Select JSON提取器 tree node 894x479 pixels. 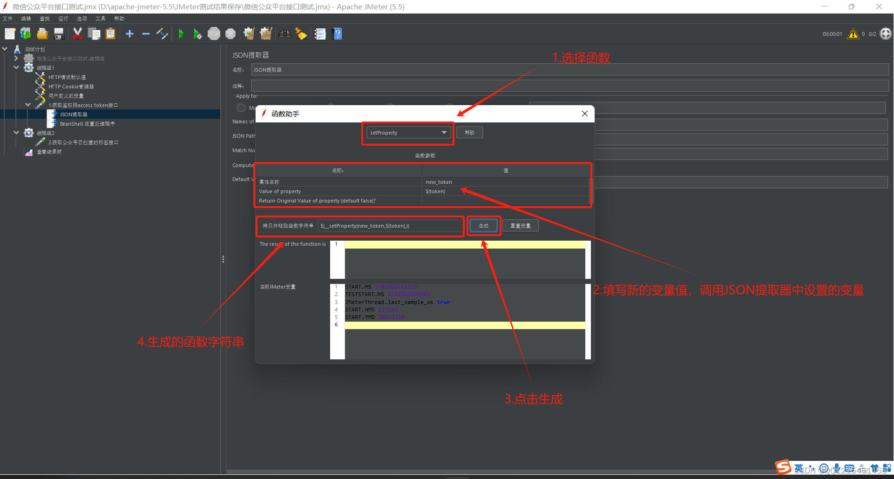pyautogui.click(x=74, y=115)
